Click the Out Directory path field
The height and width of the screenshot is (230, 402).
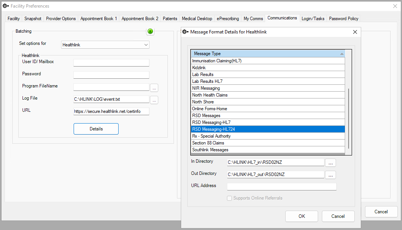[276, 174]
